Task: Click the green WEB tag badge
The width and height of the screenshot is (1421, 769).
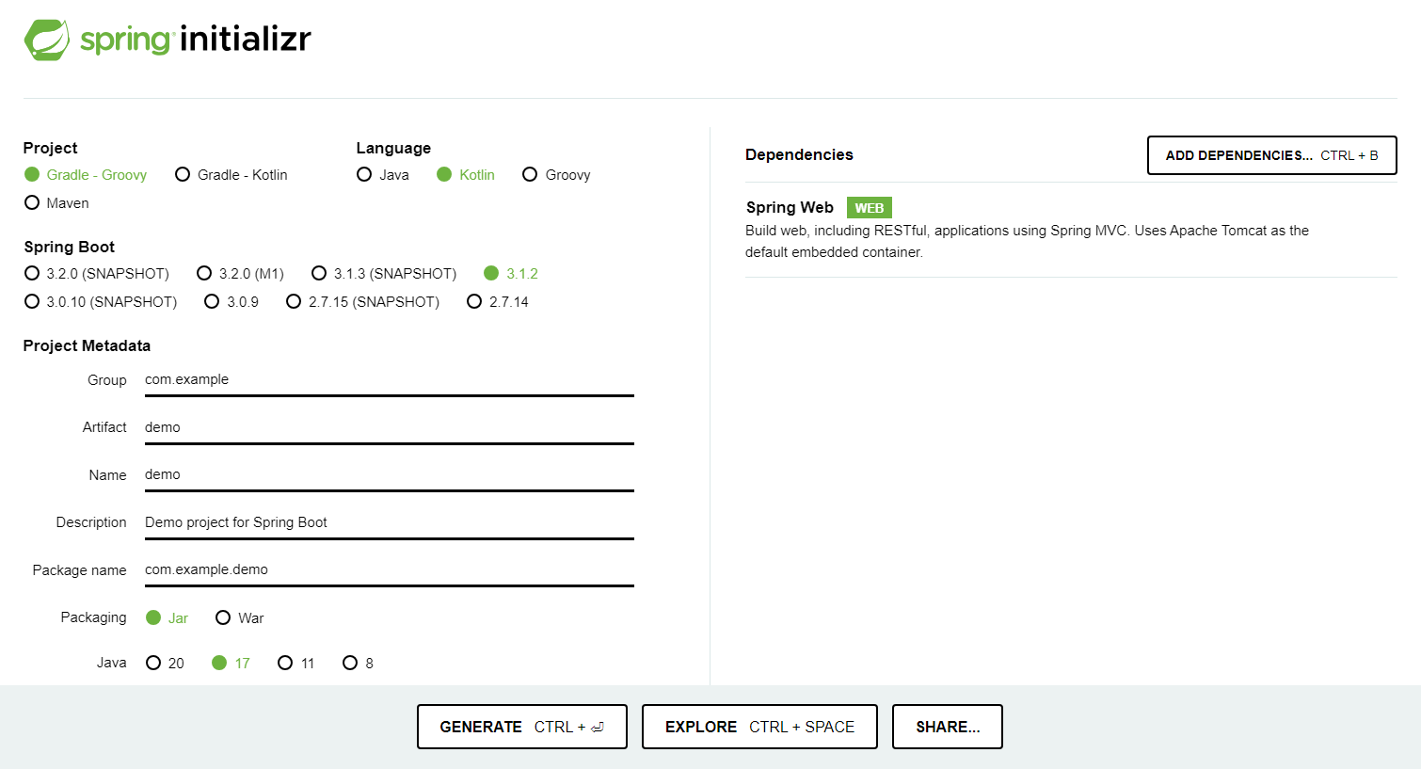Action: tap(870, 208)
